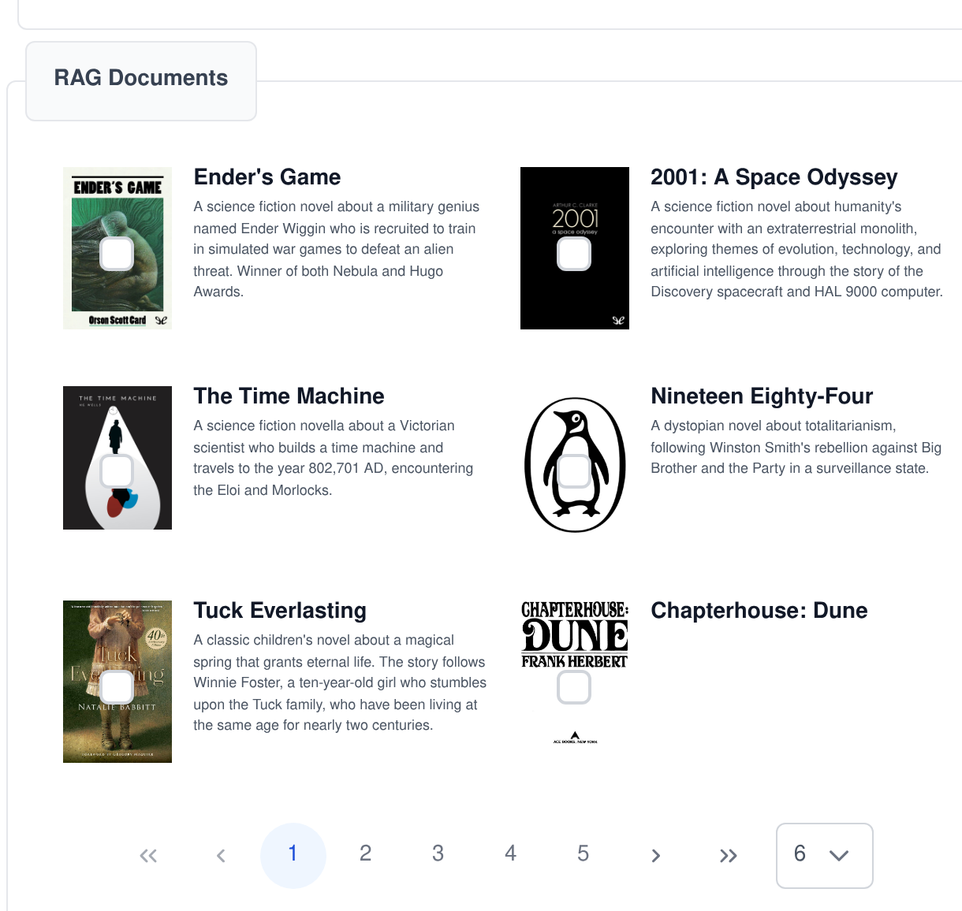This screenshot has width=962, height=911.
Task: Click the 2001: A Space Odyssey title
Action: tap(774, 177)
